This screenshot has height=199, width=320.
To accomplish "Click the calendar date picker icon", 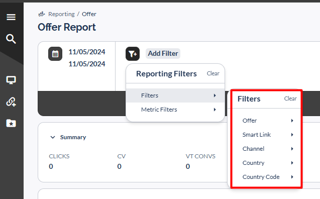I will [x=55, y=54].
